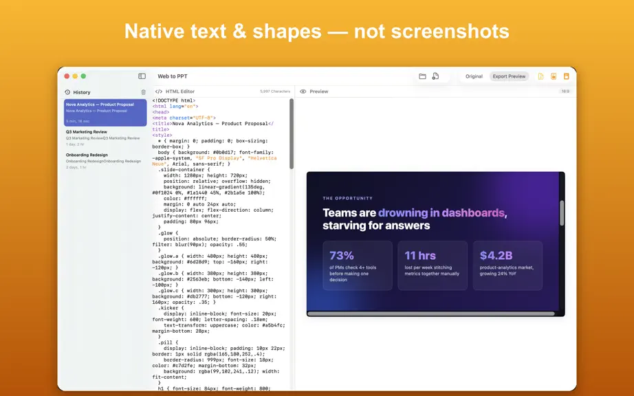
Task: Open Q3 Marketing Review history item
Action: click(105, 138)
